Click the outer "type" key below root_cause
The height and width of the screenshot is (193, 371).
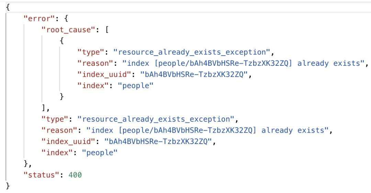tap(55, 119)
